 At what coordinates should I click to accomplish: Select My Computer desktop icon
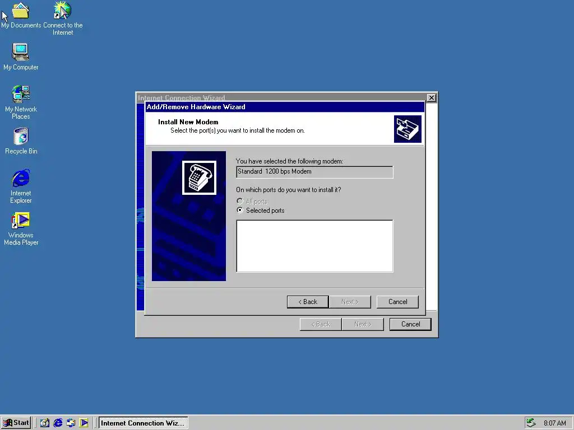pyautogui.click(x=21, y=57)
